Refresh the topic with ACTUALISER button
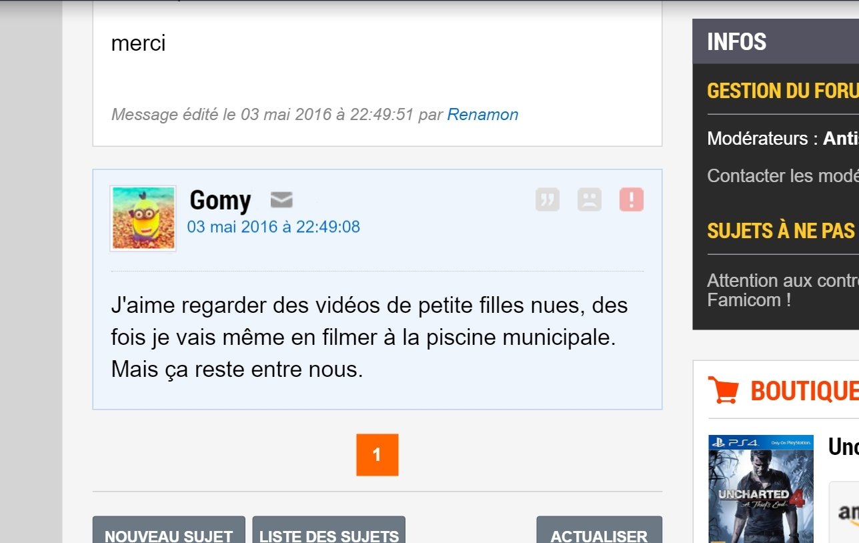The height and width of the screenshot is (543, 859). 599,532
